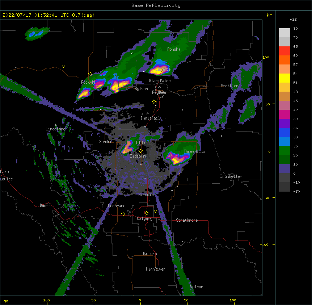Click the Stettler city label

click(229, 86)
